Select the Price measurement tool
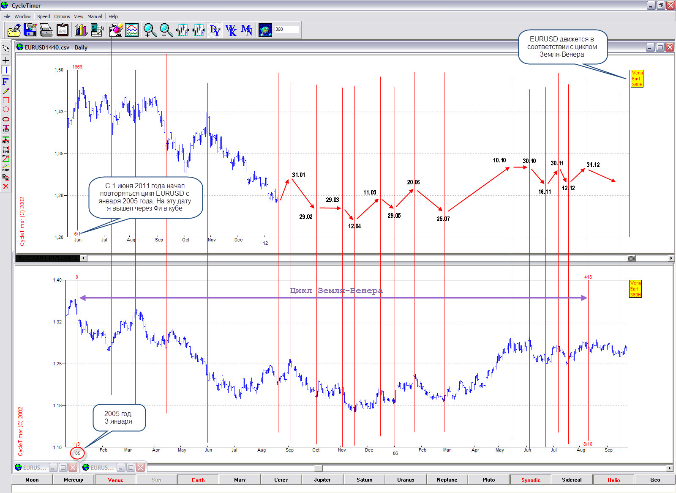Image resolution: width=676 pixels, height=493 pixels. (6, 140)
